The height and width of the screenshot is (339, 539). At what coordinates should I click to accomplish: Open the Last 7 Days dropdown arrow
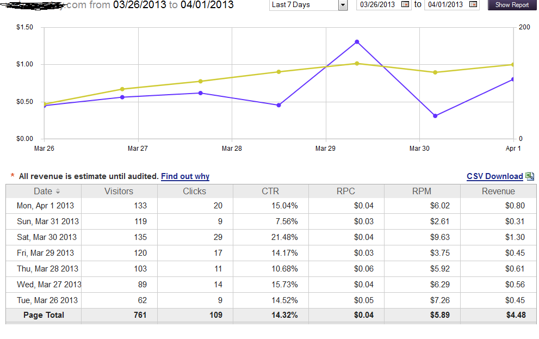pyautogui.click(x=343, y=5)
